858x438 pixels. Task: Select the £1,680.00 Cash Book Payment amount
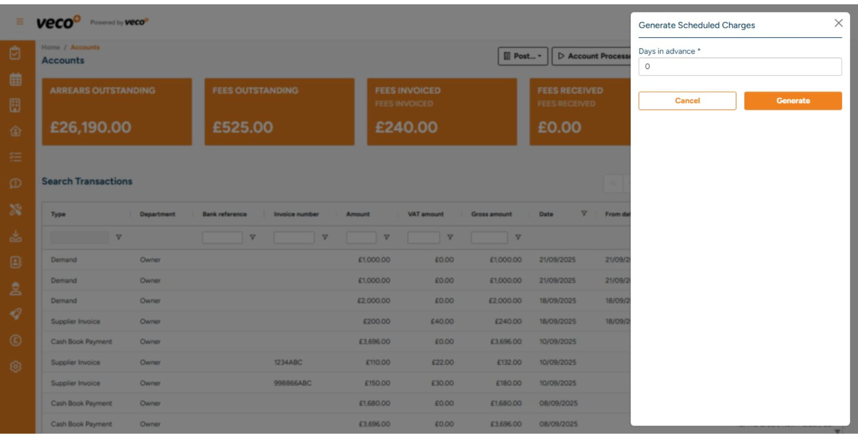pos(375,403)
